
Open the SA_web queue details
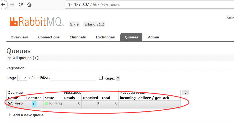pos(15,103)
